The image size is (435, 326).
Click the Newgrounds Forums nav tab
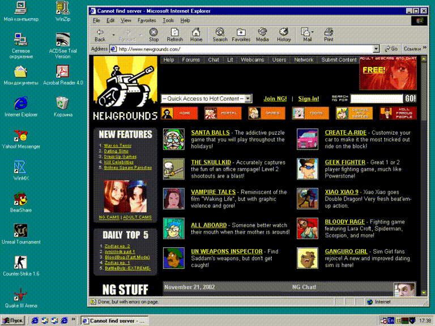(x=191, y=59)
